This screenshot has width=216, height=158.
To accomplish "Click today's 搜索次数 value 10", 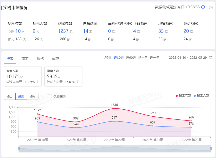I will [18, 31].
